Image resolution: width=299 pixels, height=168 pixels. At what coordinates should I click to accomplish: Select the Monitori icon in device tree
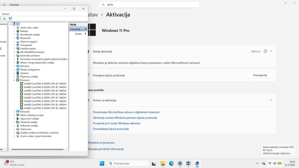click(18, 66)
